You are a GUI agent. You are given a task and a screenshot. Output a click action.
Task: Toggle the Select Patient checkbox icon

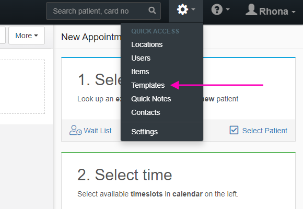tap(234, 130)
